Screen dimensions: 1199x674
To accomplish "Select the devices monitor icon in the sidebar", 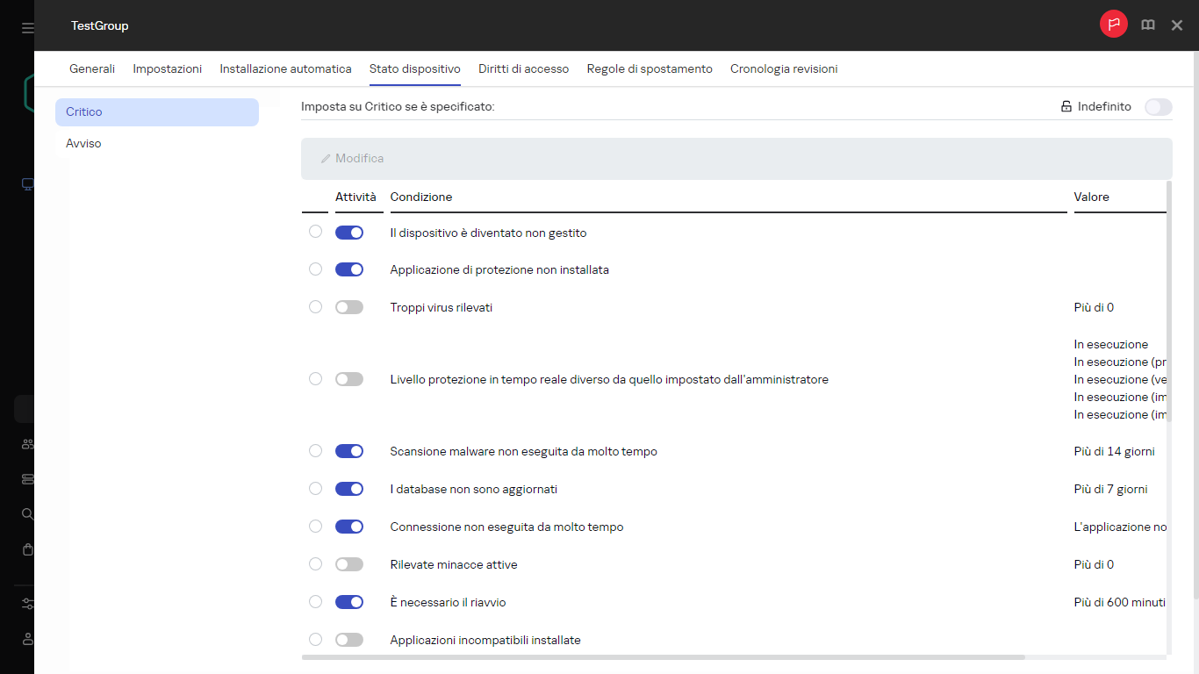I will [x=26, y=184].
